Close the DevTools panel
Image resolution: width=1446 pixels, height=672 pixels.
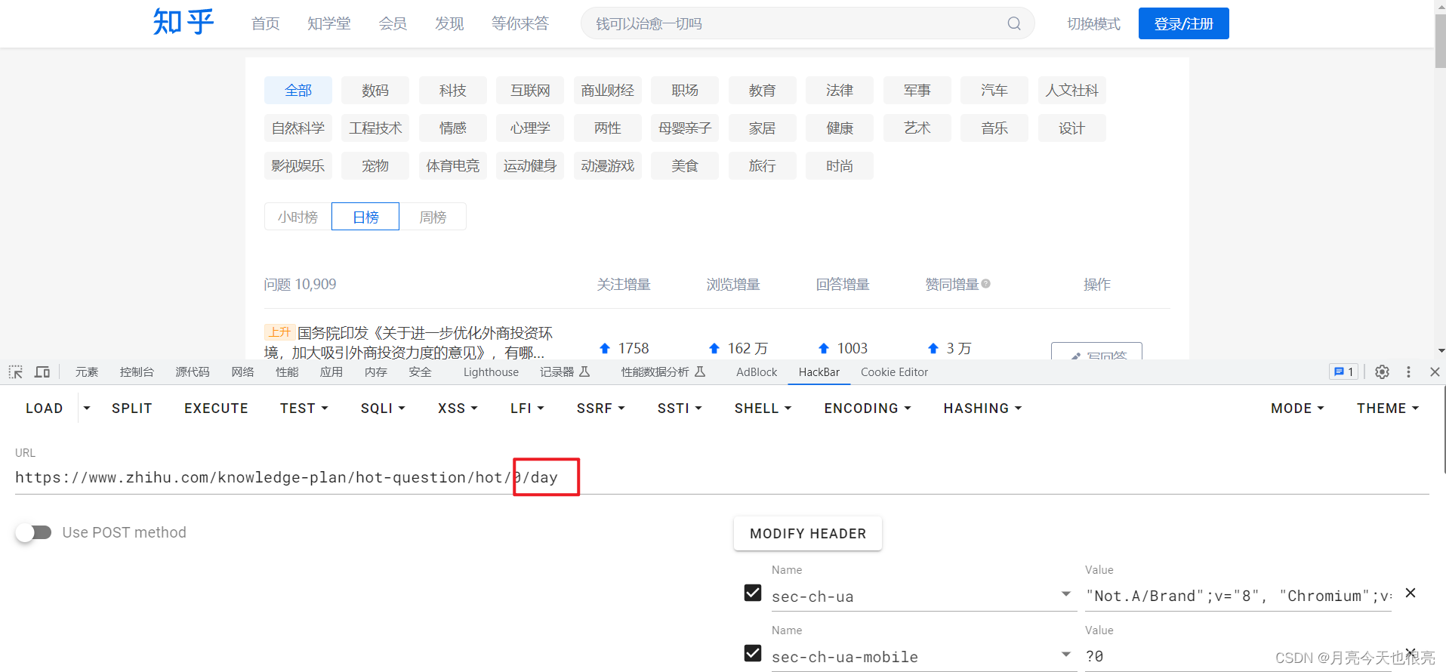point(1435,371)
